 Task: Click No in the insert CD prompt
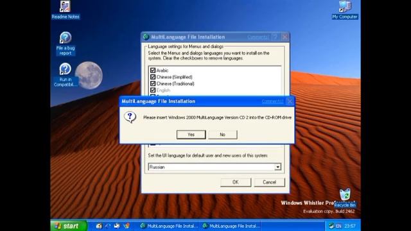(223, 134)
